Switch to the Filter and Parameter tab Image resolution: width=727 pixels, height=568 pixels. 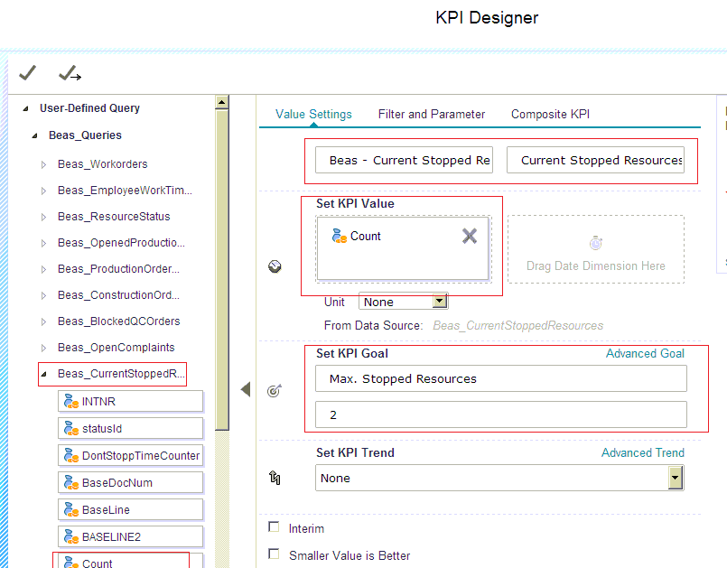(x=432, y=115)
